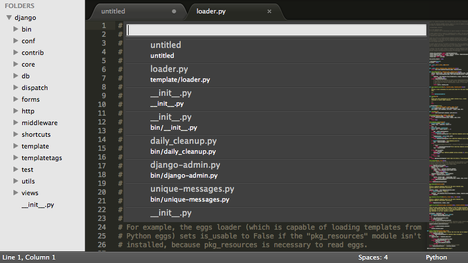Expand the middleware folder arrow
This screenshot has height=263, width=468.
pyautogui.click(x=16, y=122)
